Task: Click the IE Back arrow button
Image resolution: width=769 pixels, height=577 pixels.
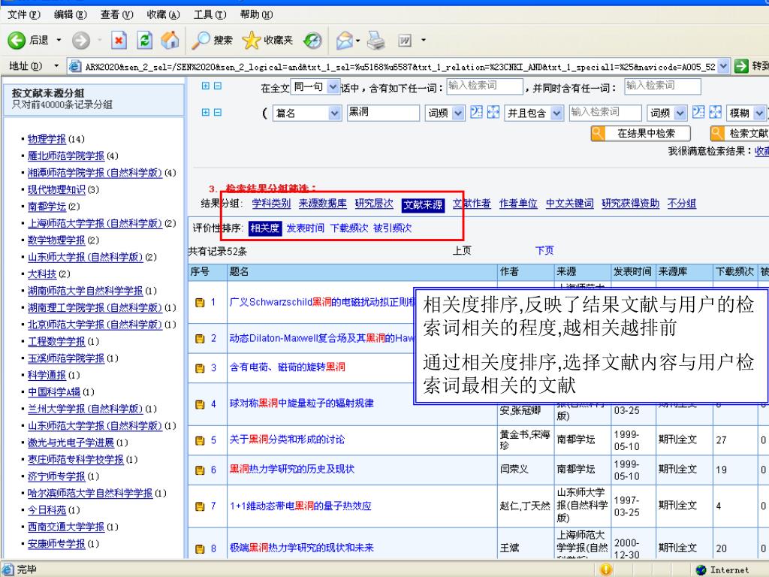Action: (x=17, y=41)
